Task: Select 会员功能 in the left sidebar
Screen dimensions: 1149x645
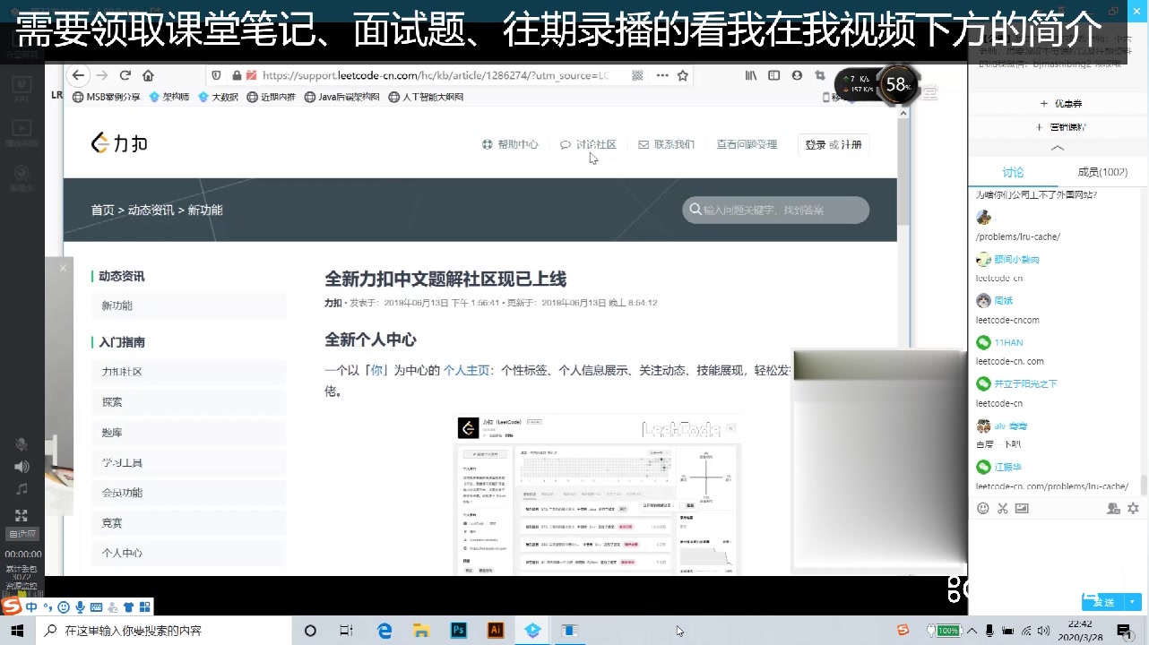Action: pos(188,493)
